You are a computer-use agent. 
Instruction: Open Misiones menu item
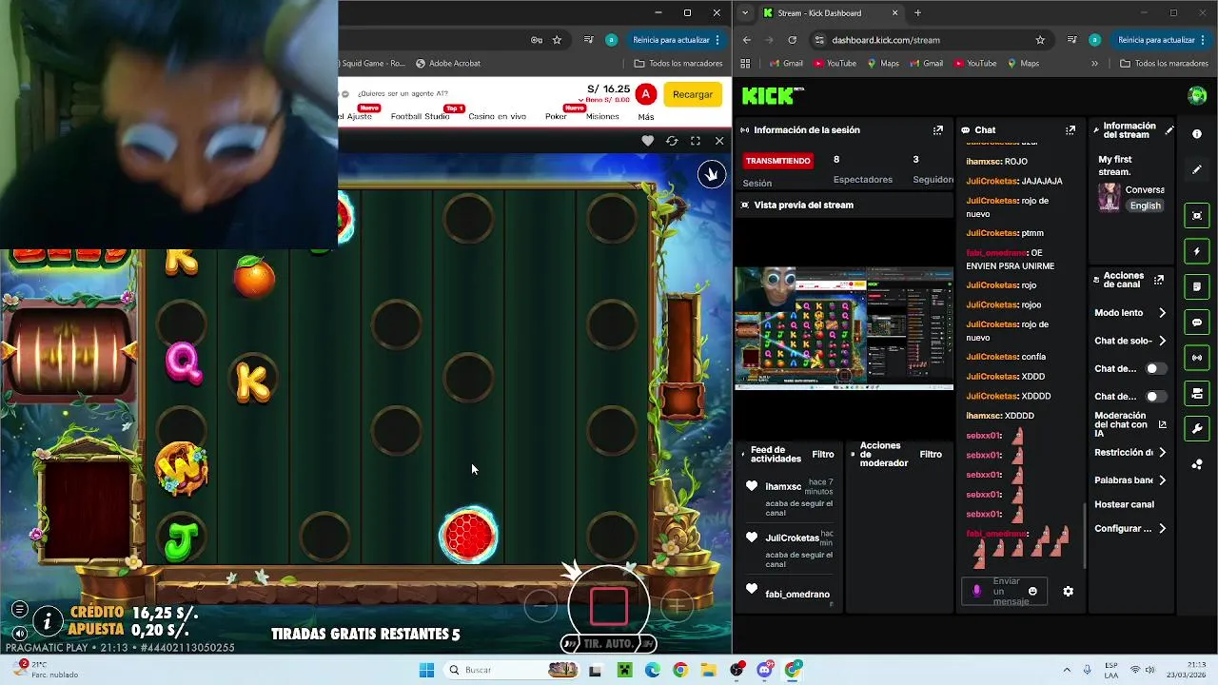(x=602, y=117)
